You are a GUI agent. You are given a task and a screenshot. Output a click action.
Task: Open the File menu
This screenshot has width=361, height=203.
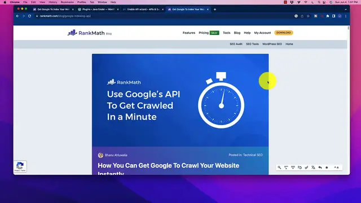coord(25,2)
